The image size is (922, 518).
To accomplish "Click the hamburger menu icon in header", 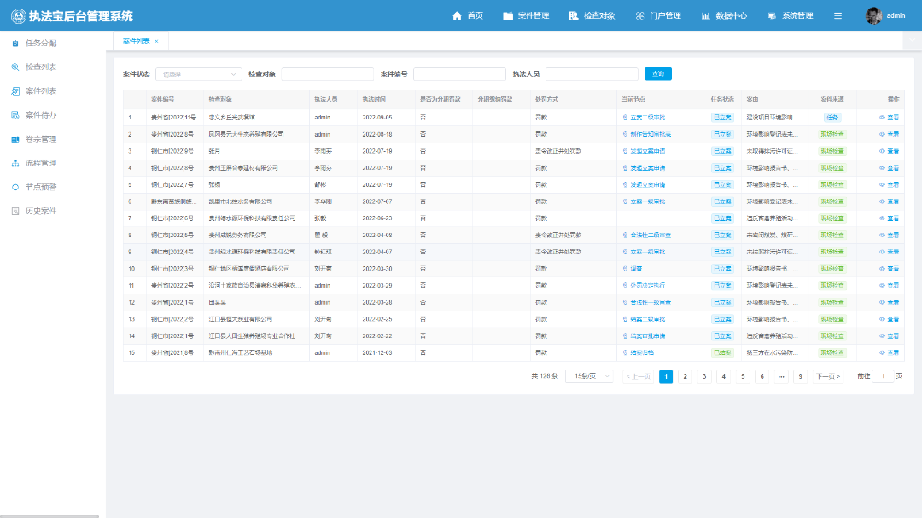I will click(838, 16).
